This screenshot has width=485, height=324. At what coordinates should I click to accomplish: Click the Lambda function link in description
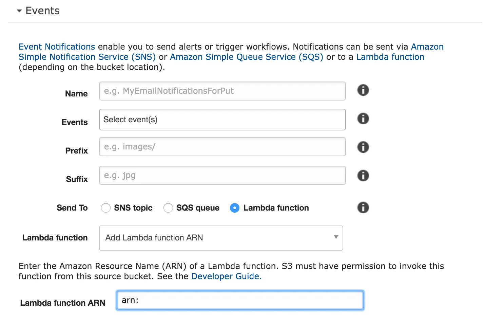pyautogui.click(x=390, y=57)
